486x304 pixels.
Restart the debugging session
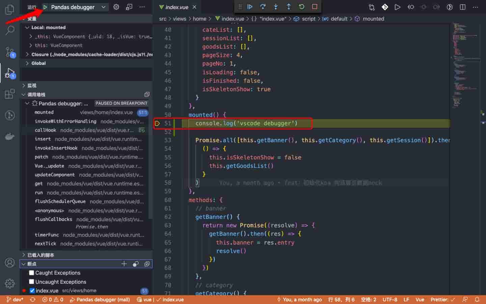(x=302, y=7)
